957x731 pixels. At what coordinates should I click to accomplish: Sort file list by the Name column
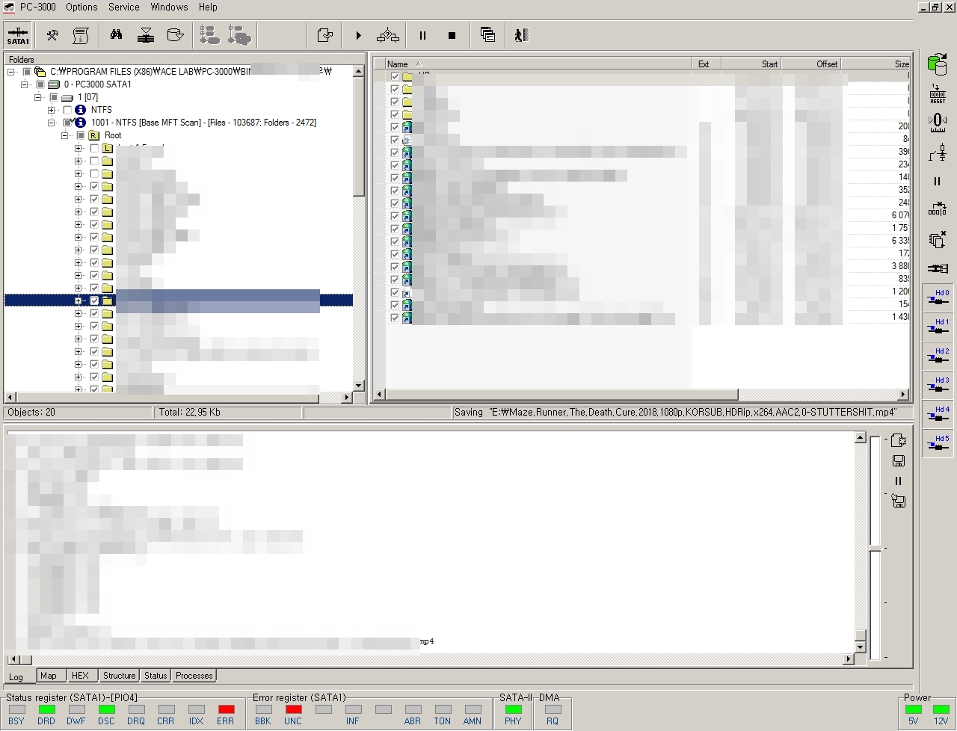[538, 64]
